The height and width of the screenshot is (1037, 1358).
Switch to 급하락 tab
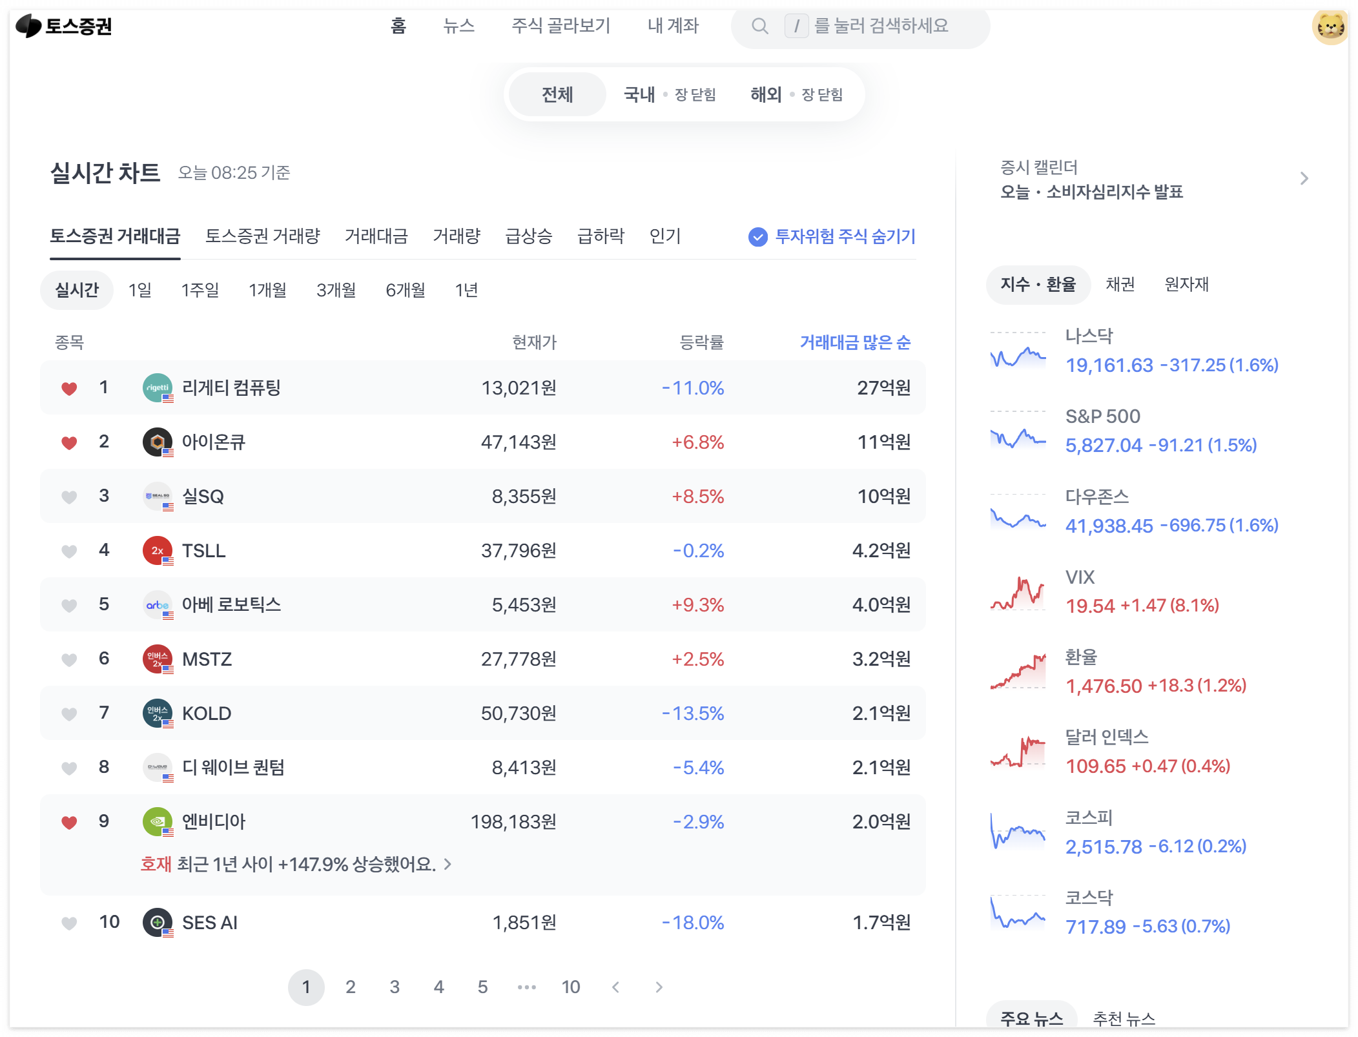(x=601, y=236)
